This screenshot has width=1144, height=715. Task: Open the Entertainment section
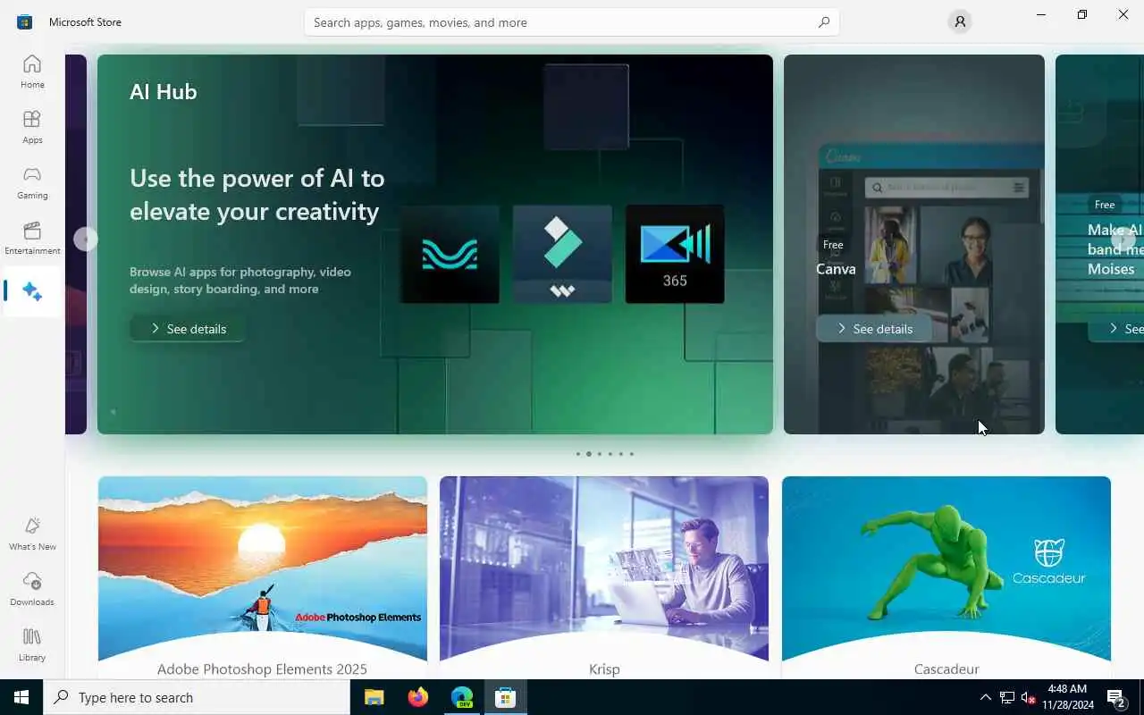pos(32,238)
